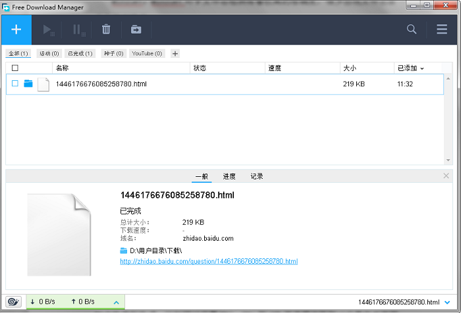461x313 pixels.
Task: Click the 大小 column header
Action: coord(367,68)
